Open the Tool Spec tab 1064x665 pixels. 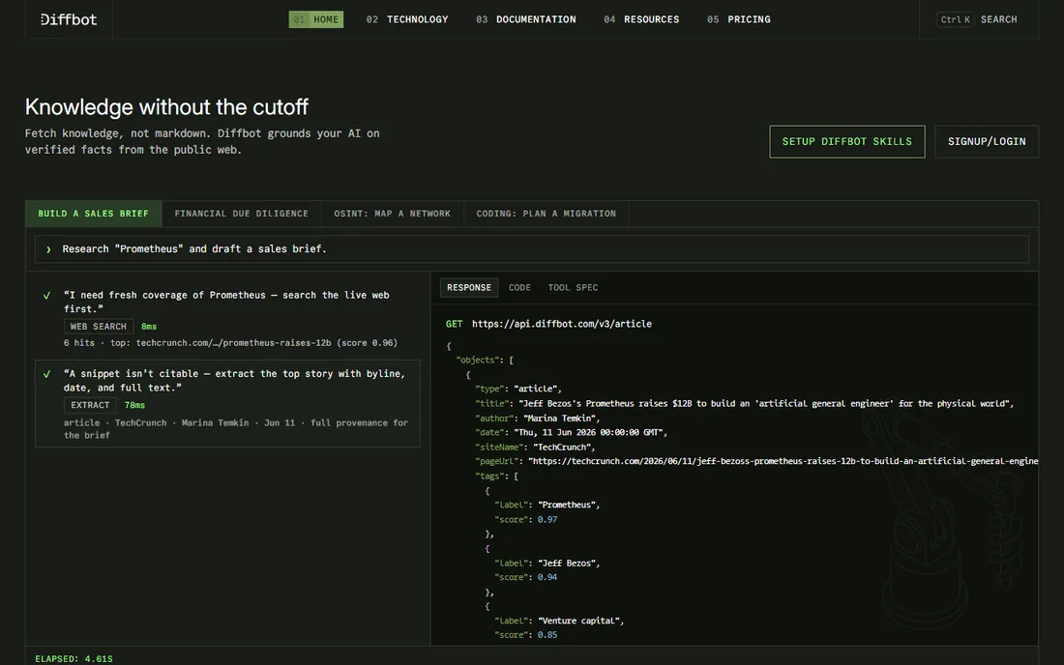click(574, 287)
